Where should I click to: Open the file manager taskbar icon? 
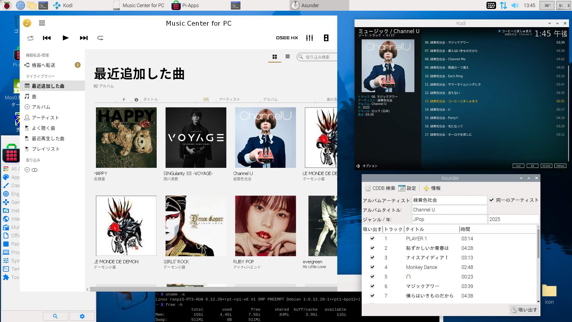point(32,5)
